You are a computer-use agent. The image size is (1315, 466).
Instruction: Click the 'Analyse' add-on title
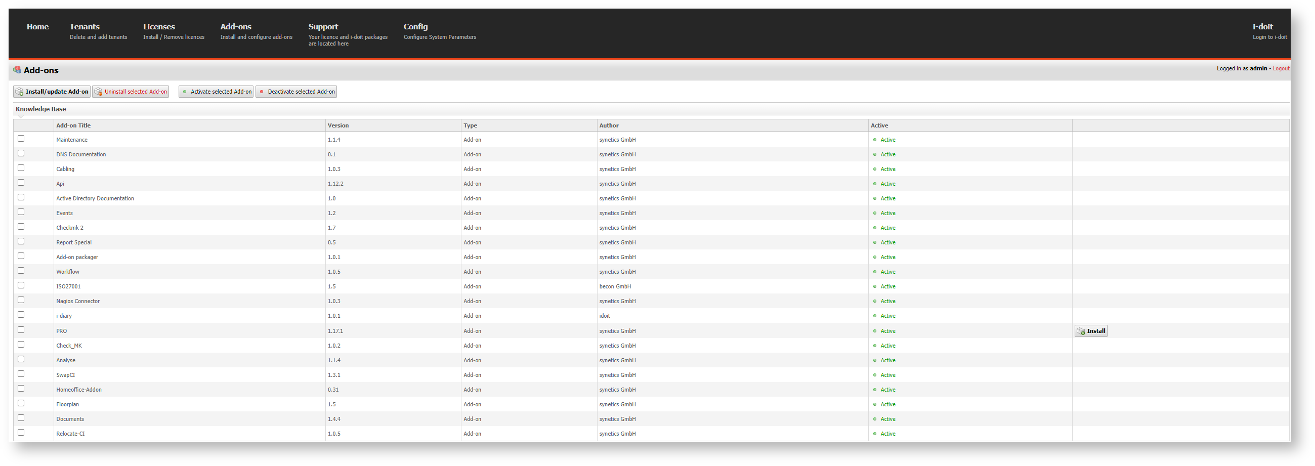[x=66, y=361]
